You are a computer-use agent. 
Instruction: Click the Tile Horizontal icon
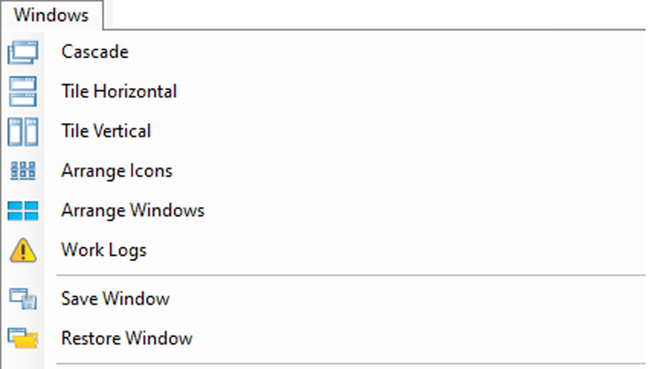(x=21, y=92)
